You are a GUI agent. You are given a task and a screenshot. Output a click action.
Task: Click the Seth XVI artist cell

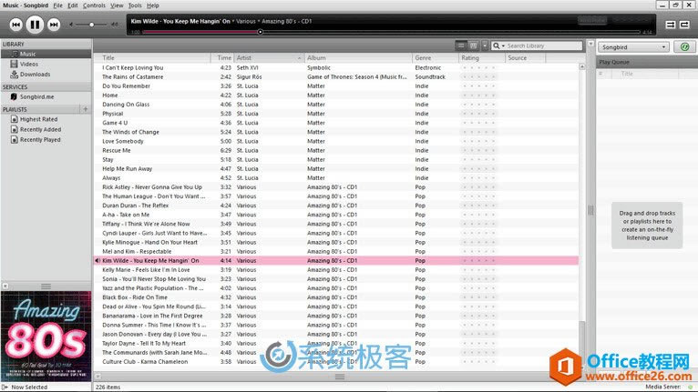247,67
